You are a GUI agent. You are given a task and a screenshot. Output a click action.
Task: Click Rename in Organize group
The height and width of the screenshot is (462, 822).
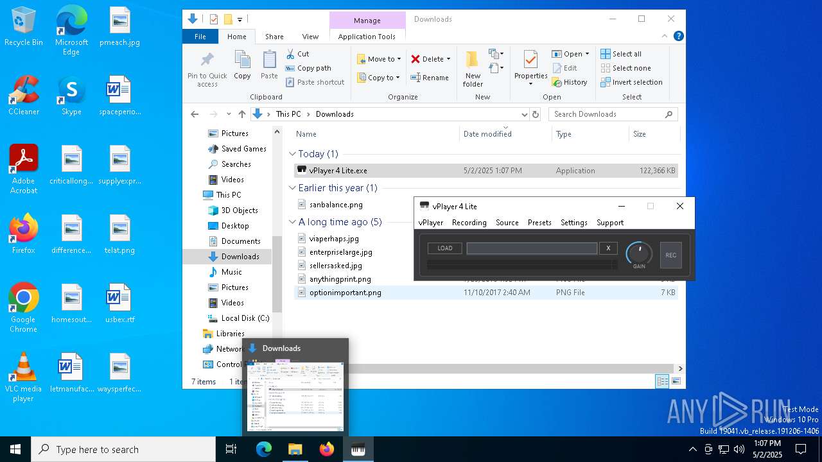click(x=430, y=78)
